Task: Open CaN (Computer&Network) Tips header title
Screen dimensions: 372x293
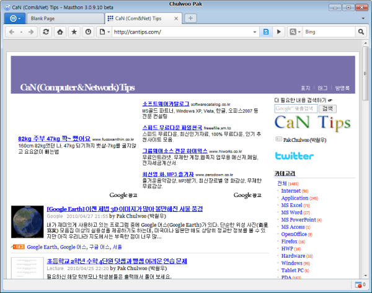Action: [x=77, y=87]
